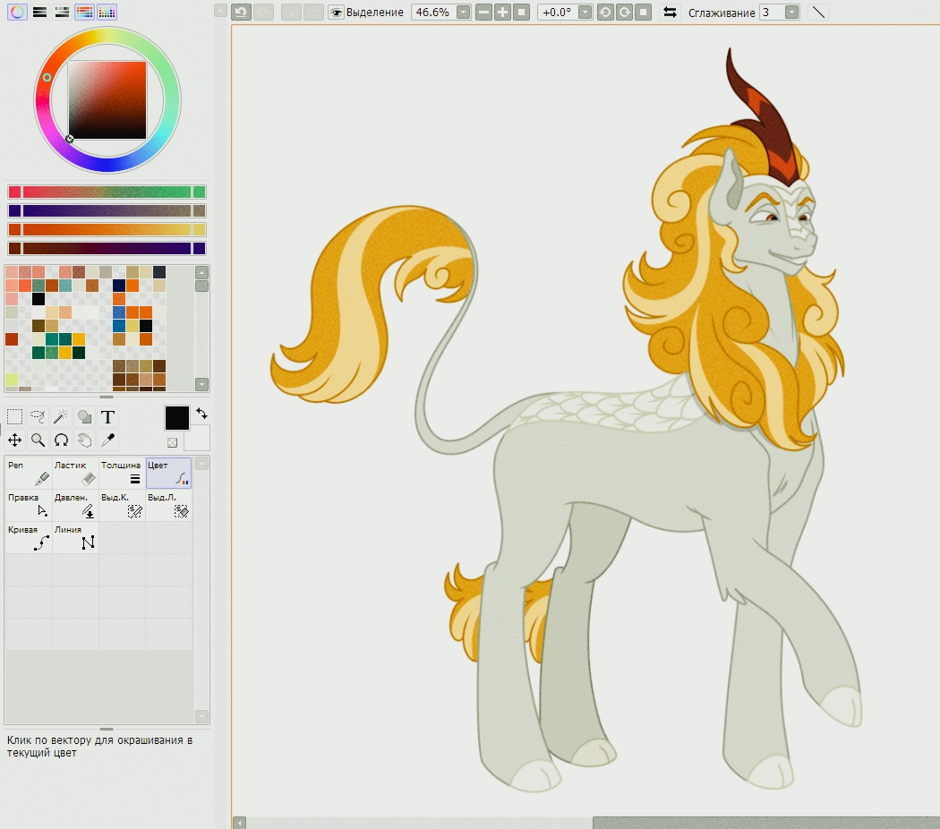Select the Pen vector tool

point(28,473)
